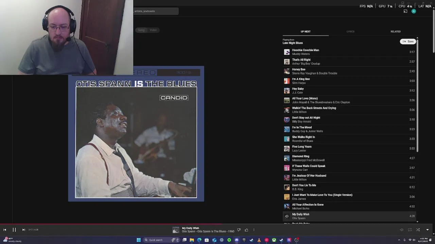The height and width of the screenshot is (244, 435).
Task: Switch to the UP NEXT tab
Action: (306, 32)
